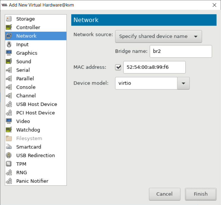Select Watchdog hardware entry

click(x=36, y=130)
